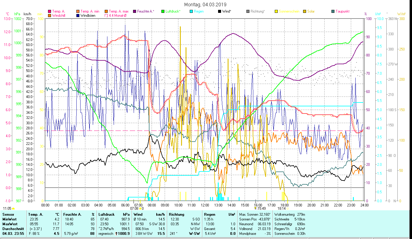Click the 4.4 Monat-Ø outlined legend swatch
Viewport: 412px width, 239px height.
[x=107, y=16]
